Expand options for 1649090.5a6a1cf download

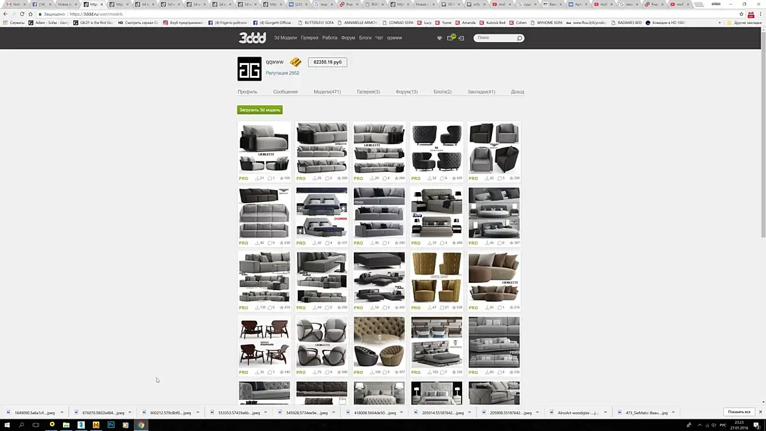[62, 412]
